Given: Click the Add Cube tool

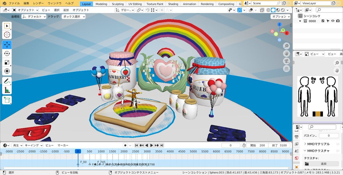Looking at the screenshot, I should pos(7,100).
